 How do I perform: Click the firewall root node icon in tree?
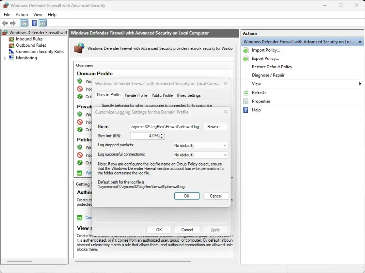coord(5,33)
